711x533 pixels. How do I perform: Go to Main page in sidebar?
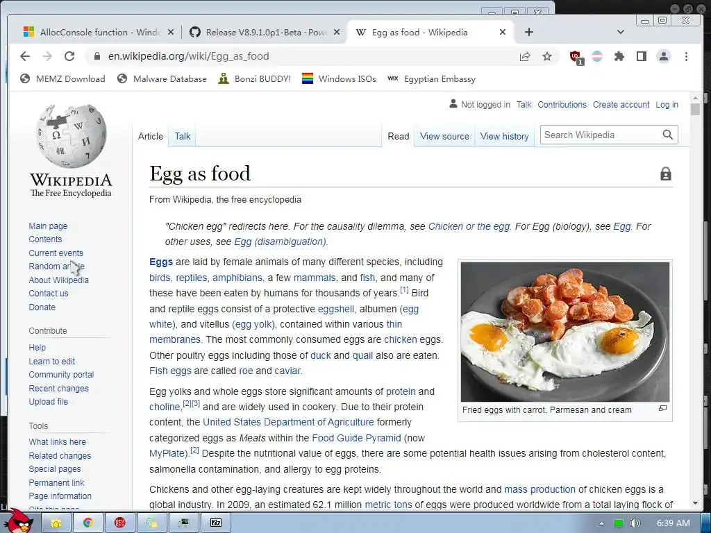[x=48, y=226]
